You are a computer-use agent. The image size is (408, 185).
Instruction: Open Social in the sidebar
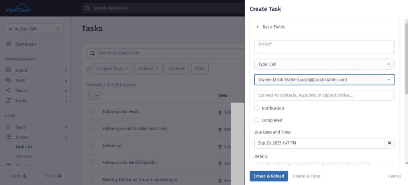[x=21, y=91]
